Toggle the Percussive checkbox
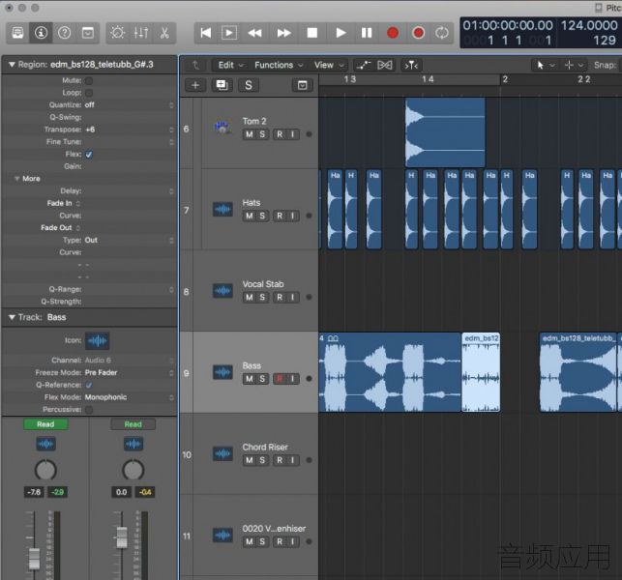Image resolution: width=622 pixels, height=580 pixels. point(89,410)
